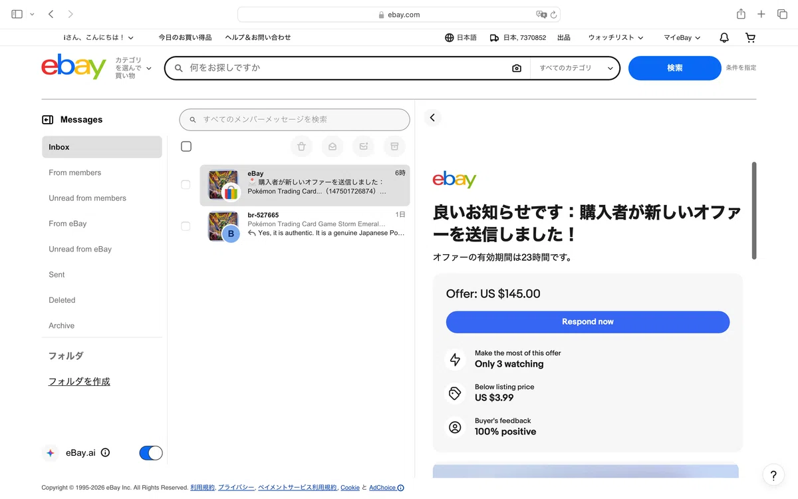798x499 pixels.
Task: Click the eBay.ai info icon
Action: pos(105,452)
